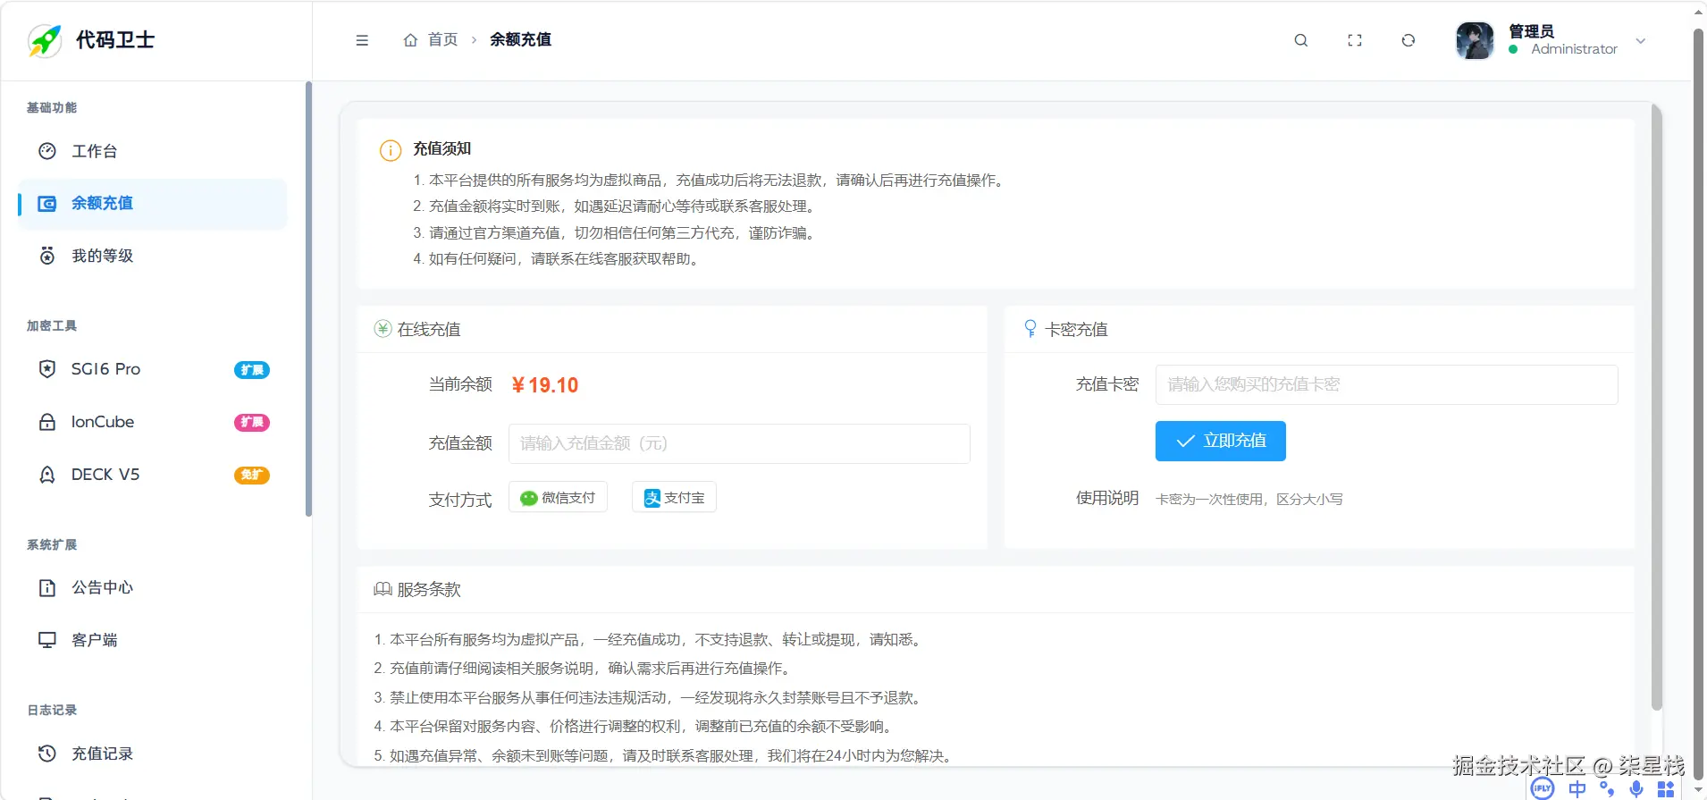The height and width of the screenshot is (800, 1707).
Task: Click the lock icon beside DECK V5
Action: pyautogui.click(x=47, y=475)
